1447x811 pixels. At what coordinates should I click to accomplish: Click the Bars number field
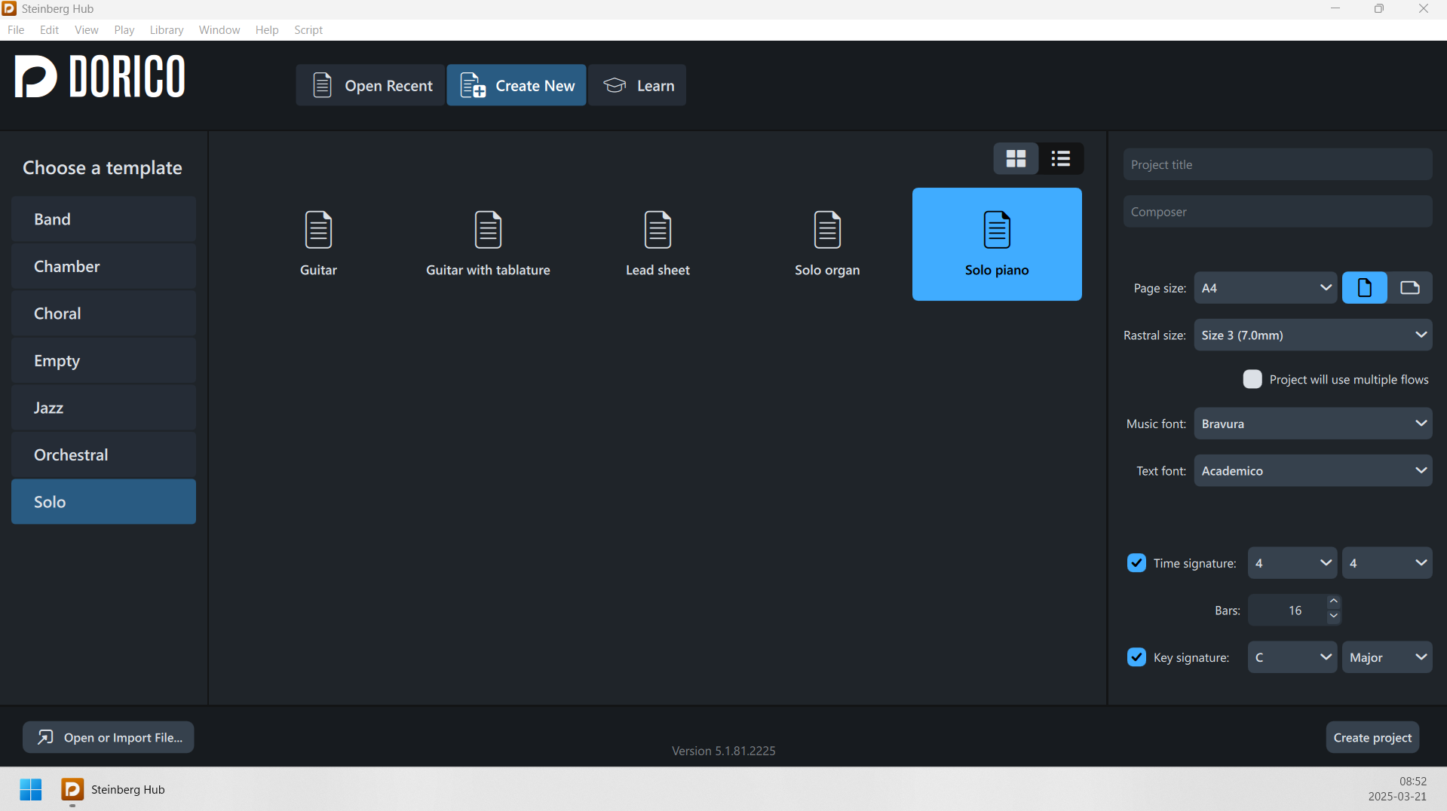(1287, 611)
